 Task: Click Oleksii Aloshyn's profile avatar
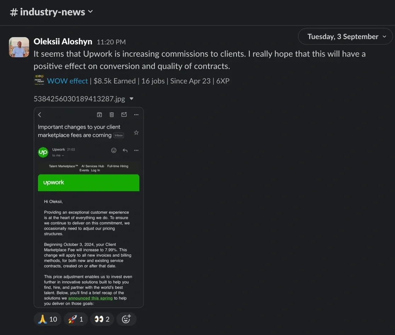tap(19, 47)
